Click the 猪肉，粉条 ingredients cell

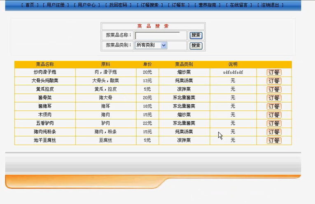point(106,131)
